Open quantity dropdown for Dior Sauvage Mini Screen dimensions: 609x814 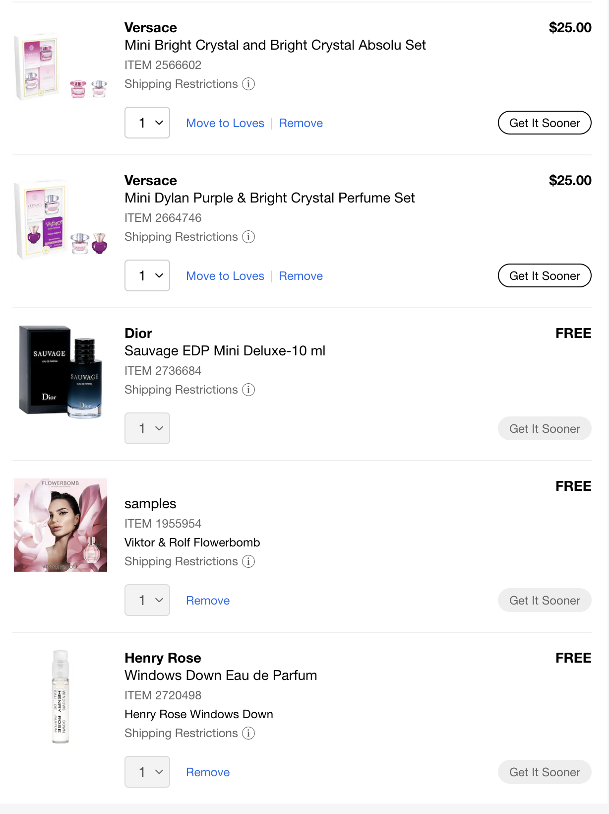tap(147, 428)
